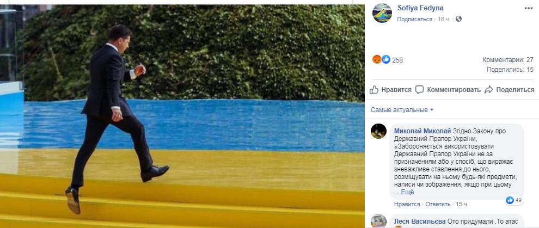Like Миколай Миколай's comment via Нравится
The height and width of the screenshot is (228, 539).
point(407,204)
